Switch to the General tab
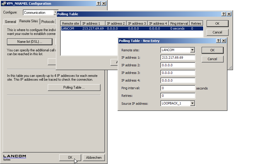Image resolution: width=277 pixels, height=164 pixels. point(11,22)
